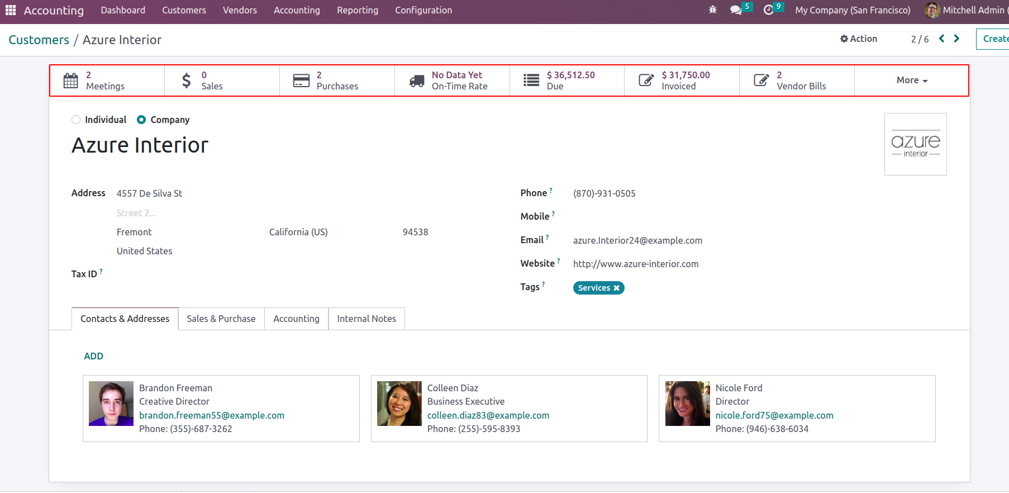This screenshot has height=493, width=1009.
Task: Open Sales dollar stat button
Action: (222, 80)
